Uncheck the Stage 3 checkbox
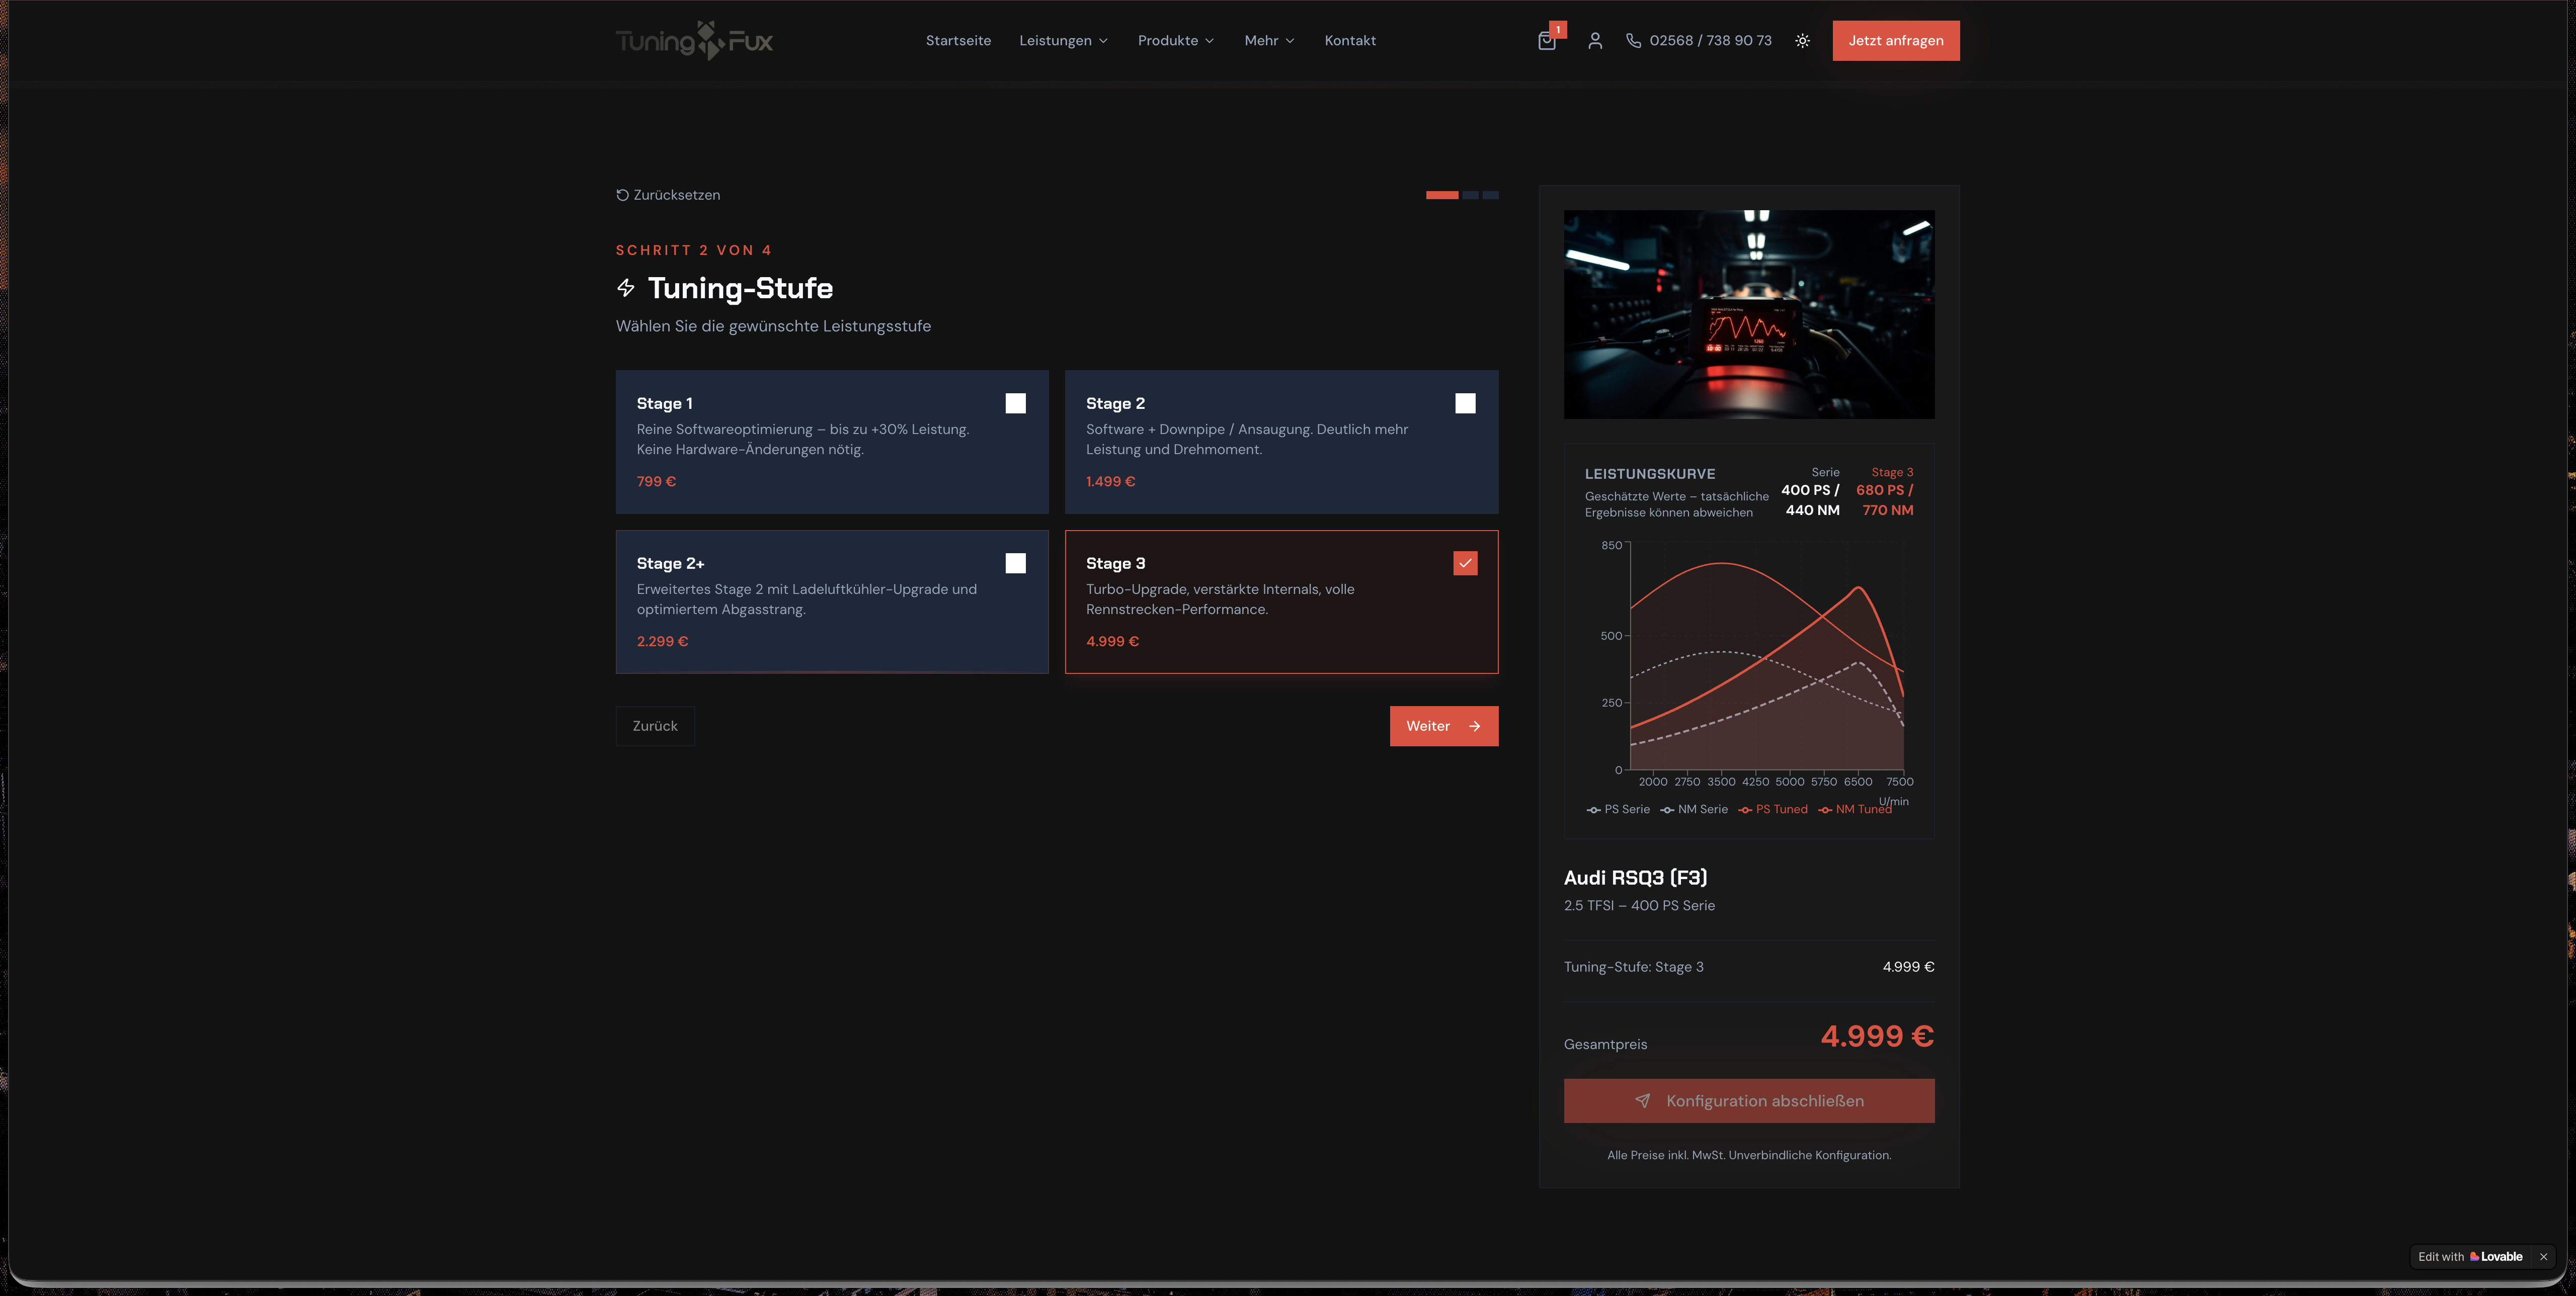The width and height of the screenshot is (2576, 1296). (1465, 564)
